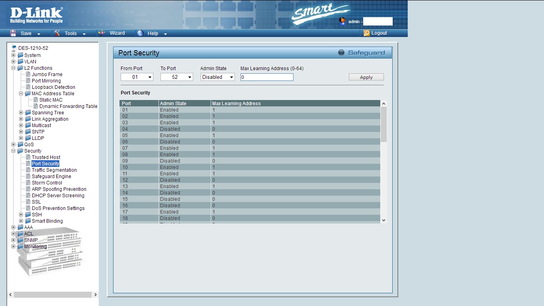Click the DoS Prevention Settings page icon
Screen dimensions: 544x306
pyautogui.click(x=28, y=208)
